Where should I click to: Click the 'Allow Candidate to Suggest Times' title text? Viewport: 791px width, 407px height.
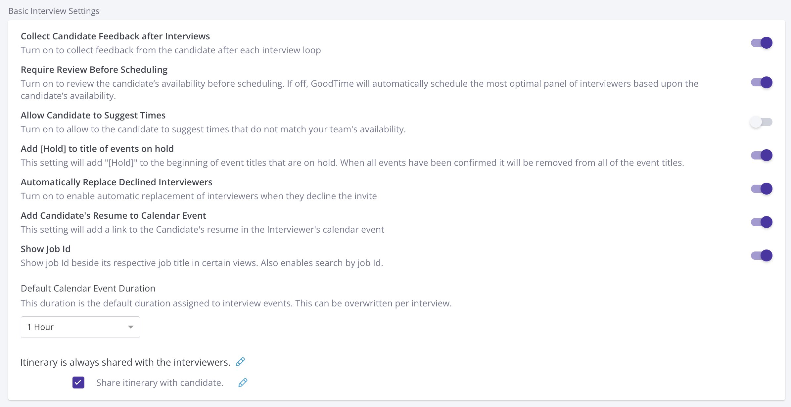click(x=93, y=115)
